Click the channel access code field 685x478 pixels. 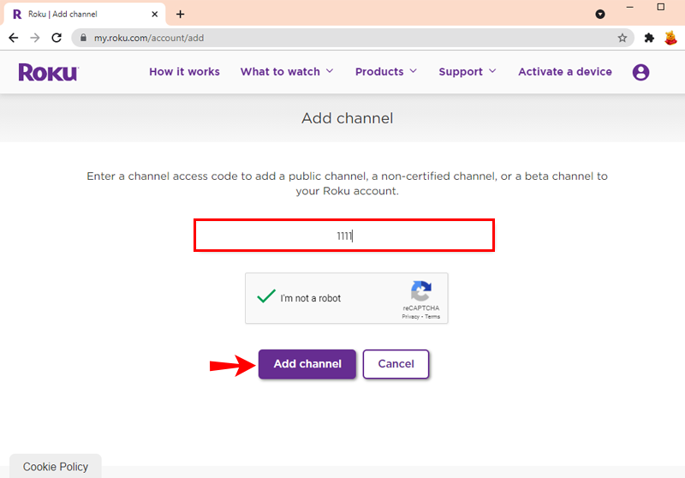344,236
